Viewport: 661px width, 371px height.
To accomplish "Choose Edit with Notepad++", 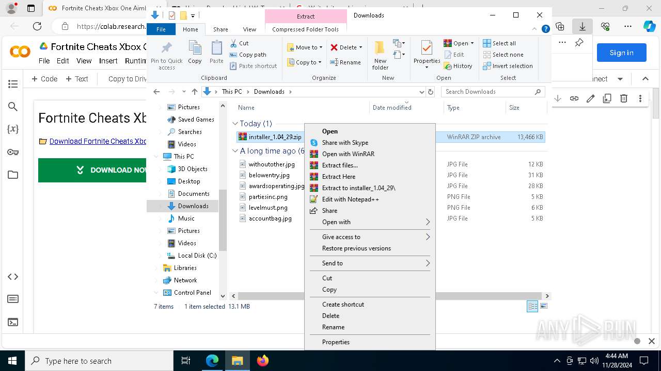I will pos(370,199).
